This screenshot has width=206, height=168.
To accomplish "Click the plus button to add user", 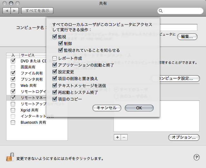I will pyautogui.click(x=117, y=137).
